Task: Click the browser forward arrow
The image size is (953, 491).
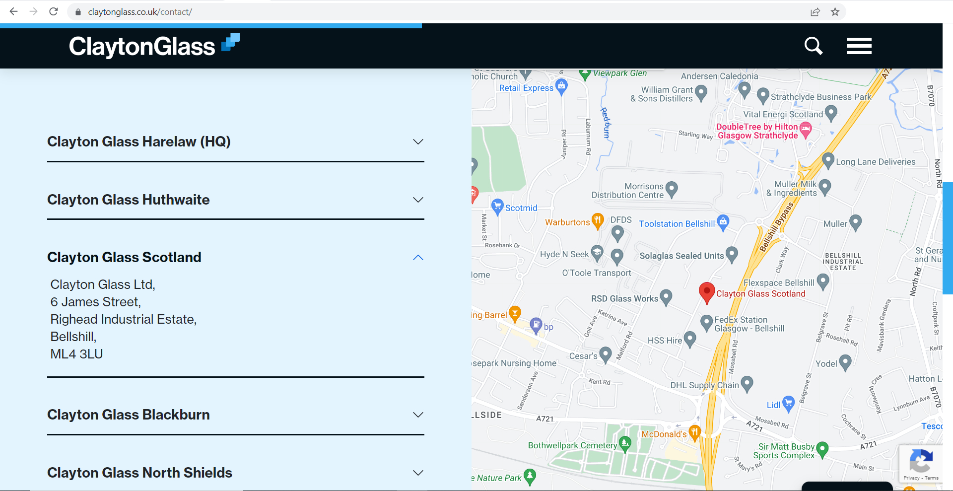Action: (33, 11)
